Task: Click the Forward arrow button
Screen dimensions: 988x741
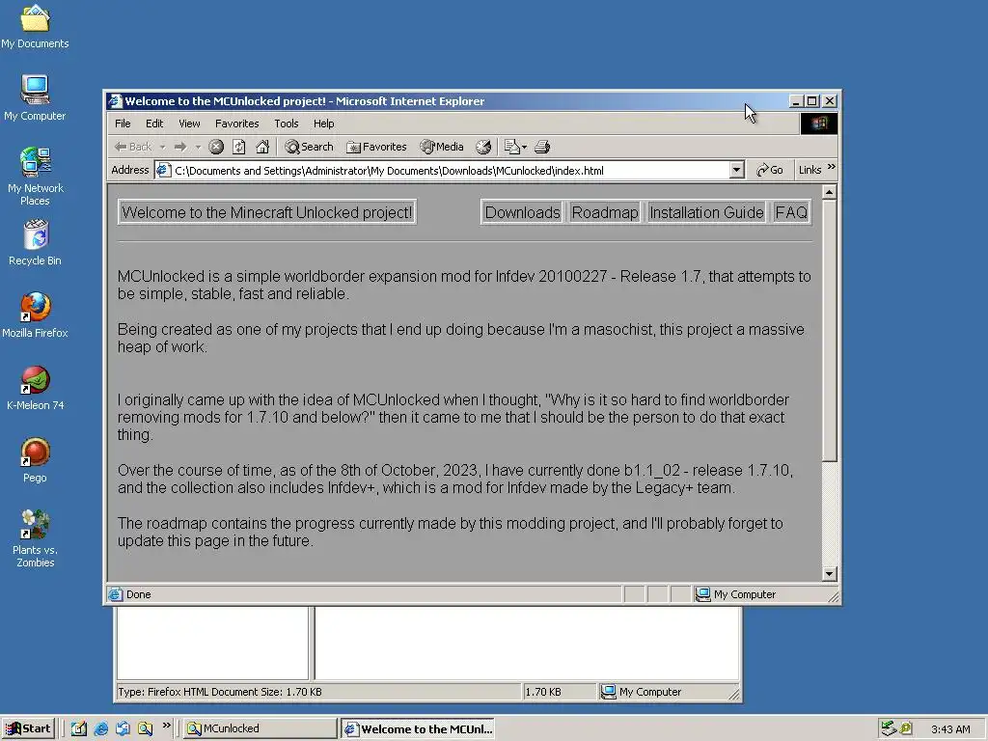Action: coord(180,147)
